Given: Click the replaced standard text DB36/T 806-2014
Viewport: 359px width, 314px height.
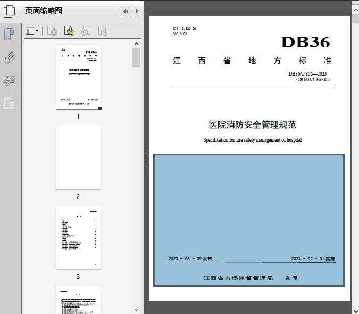Looking at the screenshot, I should click(x=317, y=80).
